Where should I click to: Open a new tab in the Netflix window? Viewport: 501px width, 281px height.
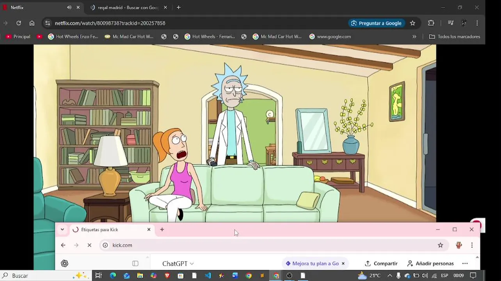click(x=178, y=7)
